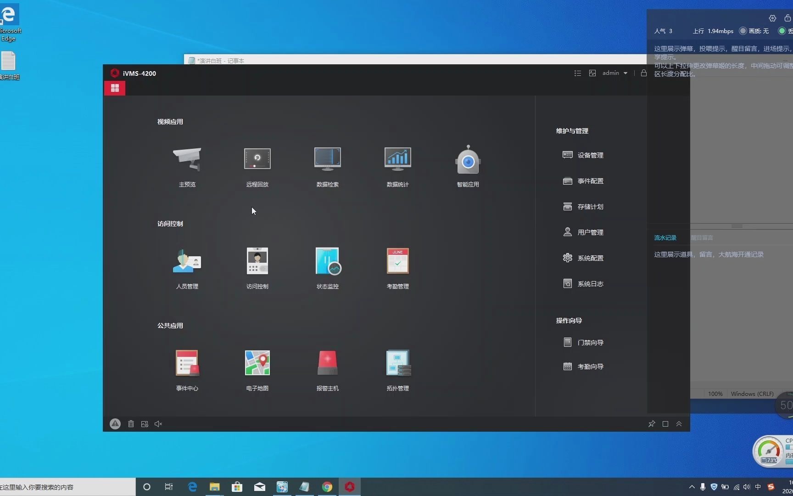Click the CPU temperature gauge widget
This screenshot has width=793, height=496.
pyautogui.click(x=769, y=451)
